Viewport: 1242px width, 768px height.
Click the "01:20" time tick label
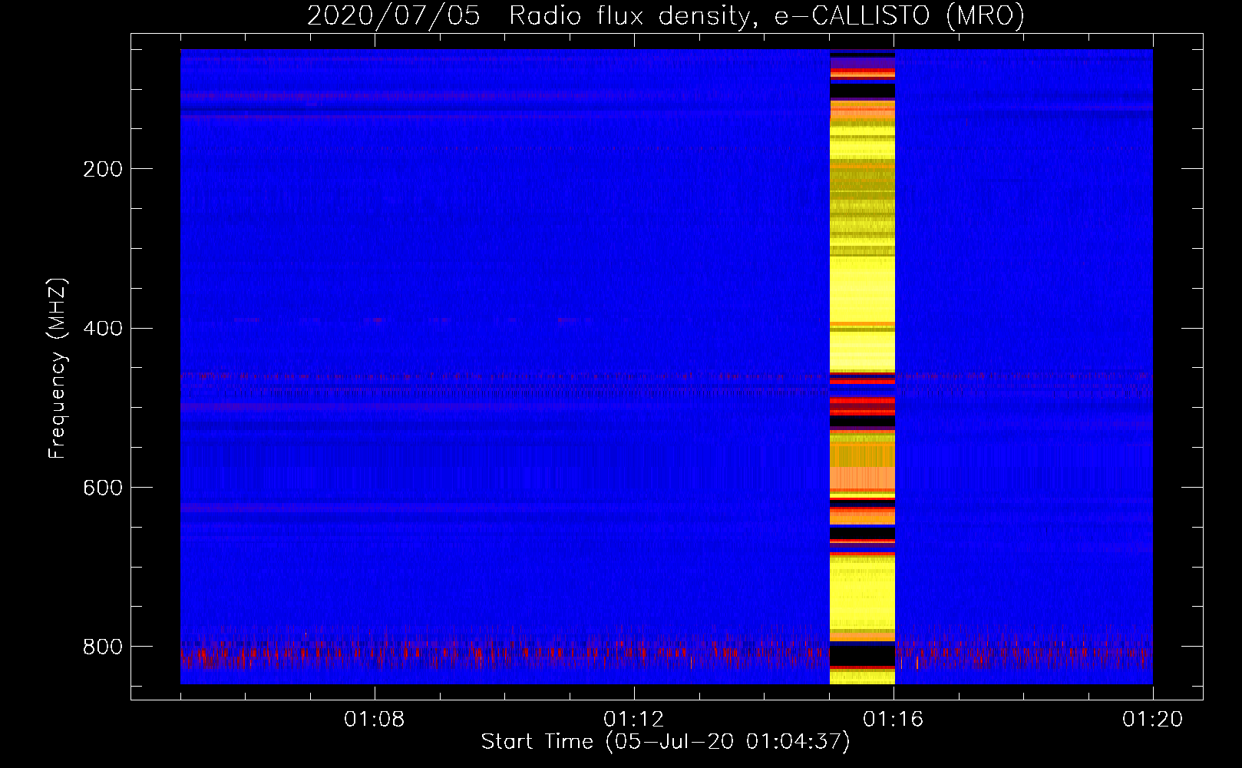tap(1153, 720)
